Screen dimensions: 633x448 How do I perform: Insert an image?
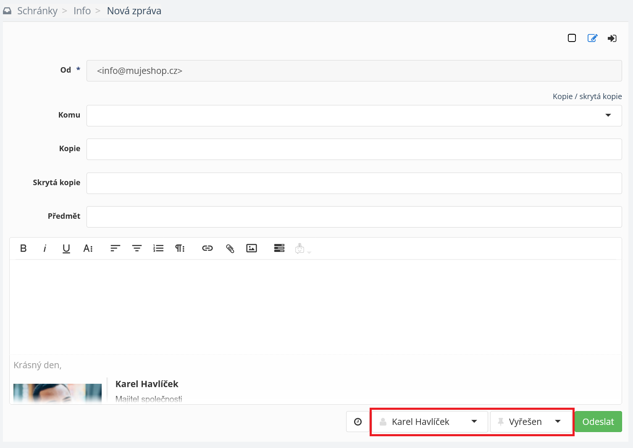252,248
